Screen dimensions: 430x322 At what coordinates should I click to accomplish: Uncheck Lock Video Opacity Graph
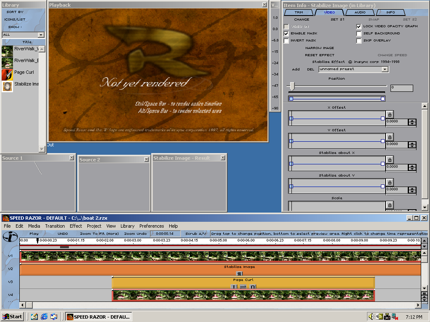pyautogui.click(x=359, y=26)
